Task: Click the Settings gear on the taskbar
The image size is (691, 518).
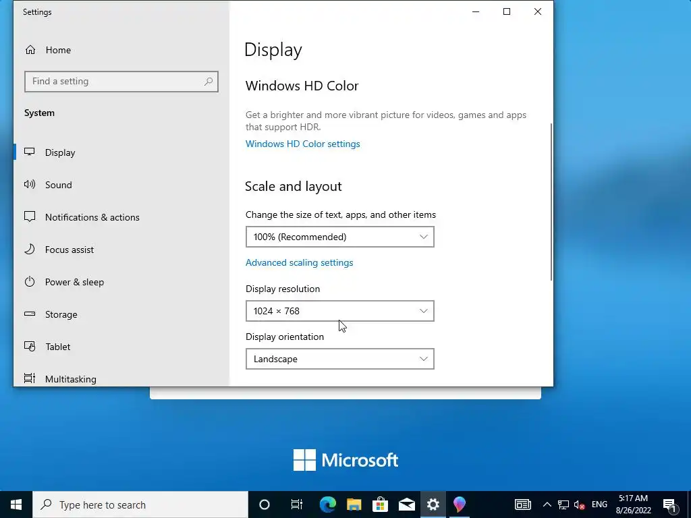Action: tap(433, 505)
